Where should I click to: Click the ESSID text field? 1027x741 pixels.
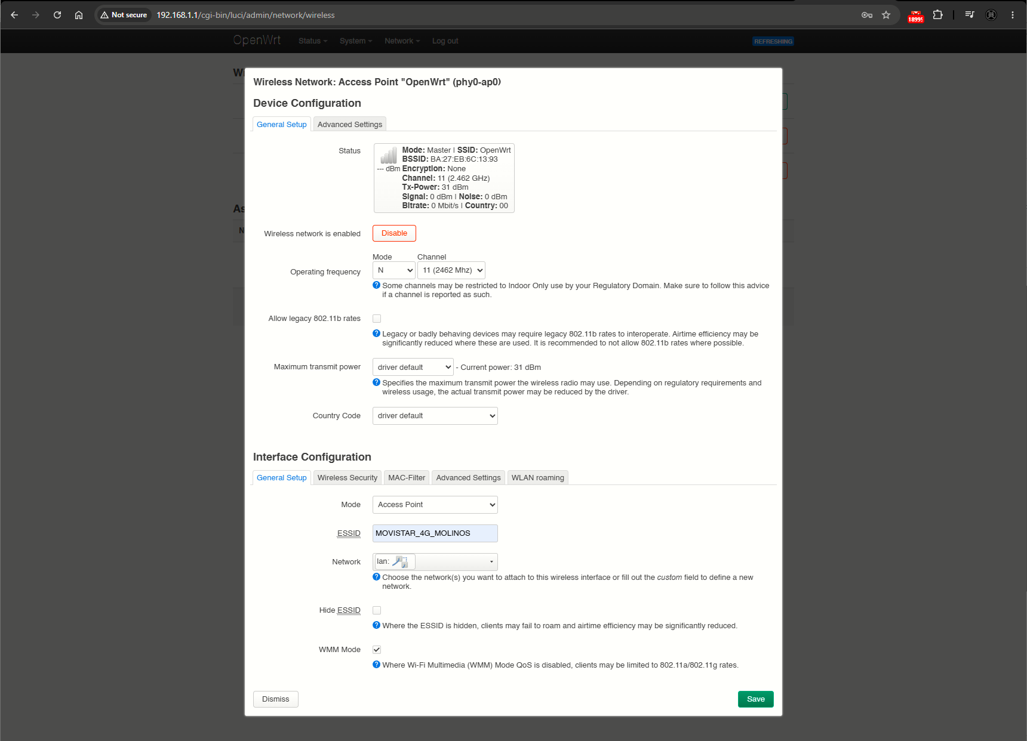click(x=435, y=533)
